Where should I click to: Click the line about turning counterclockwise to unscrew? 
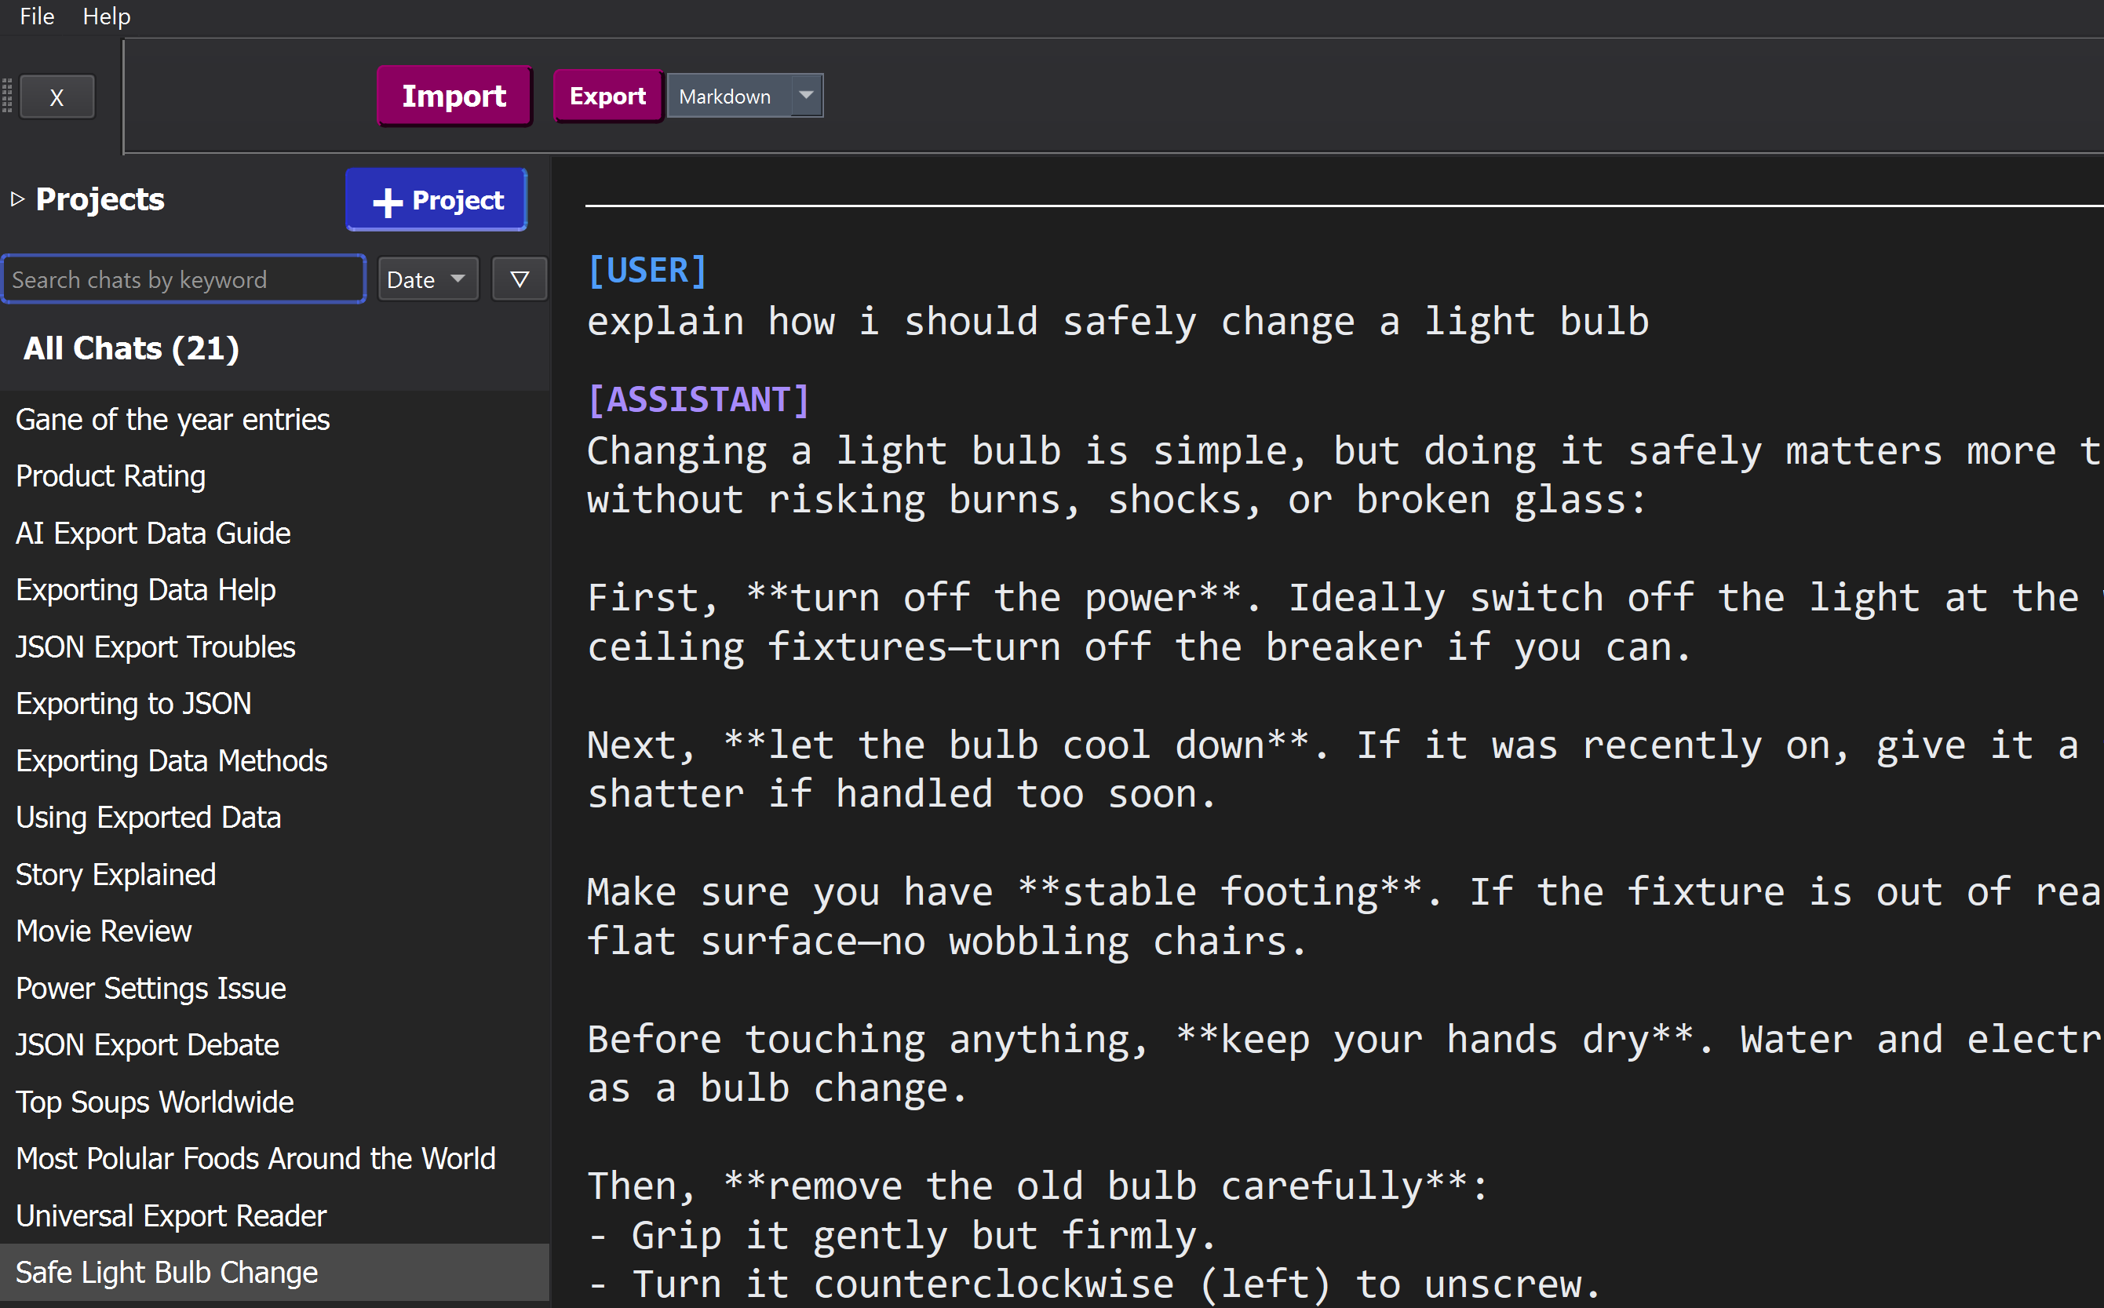point(1095,1284)
